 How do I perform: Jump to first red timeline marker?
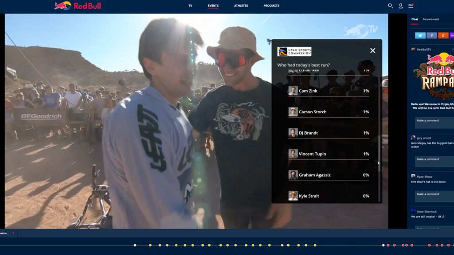(x=388, y=245)
